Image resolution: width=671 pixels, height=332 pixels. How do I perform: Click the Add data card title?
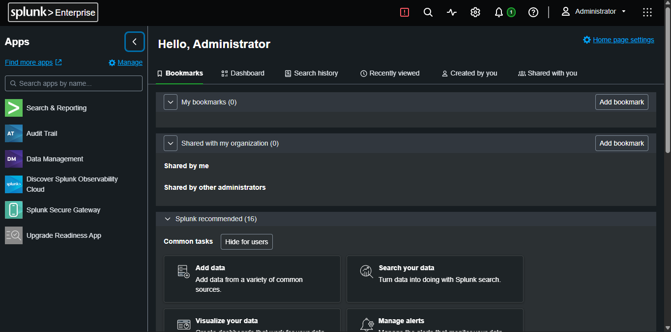click(x=210, y=268)
